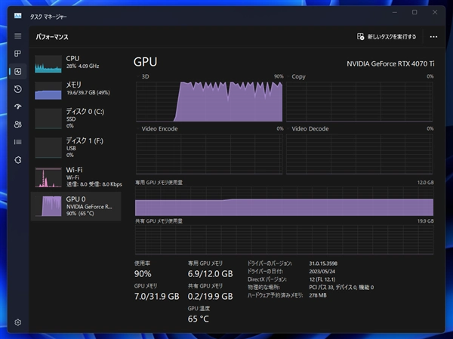This screenshot has width=453, height=339.
Task: Click the 65 °C GPU temperature value
Action: [x=198, y=319]
